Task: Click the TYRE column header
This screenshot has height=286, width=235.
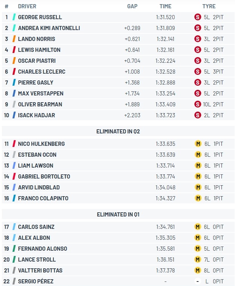Action: click(x=209, y=6)
